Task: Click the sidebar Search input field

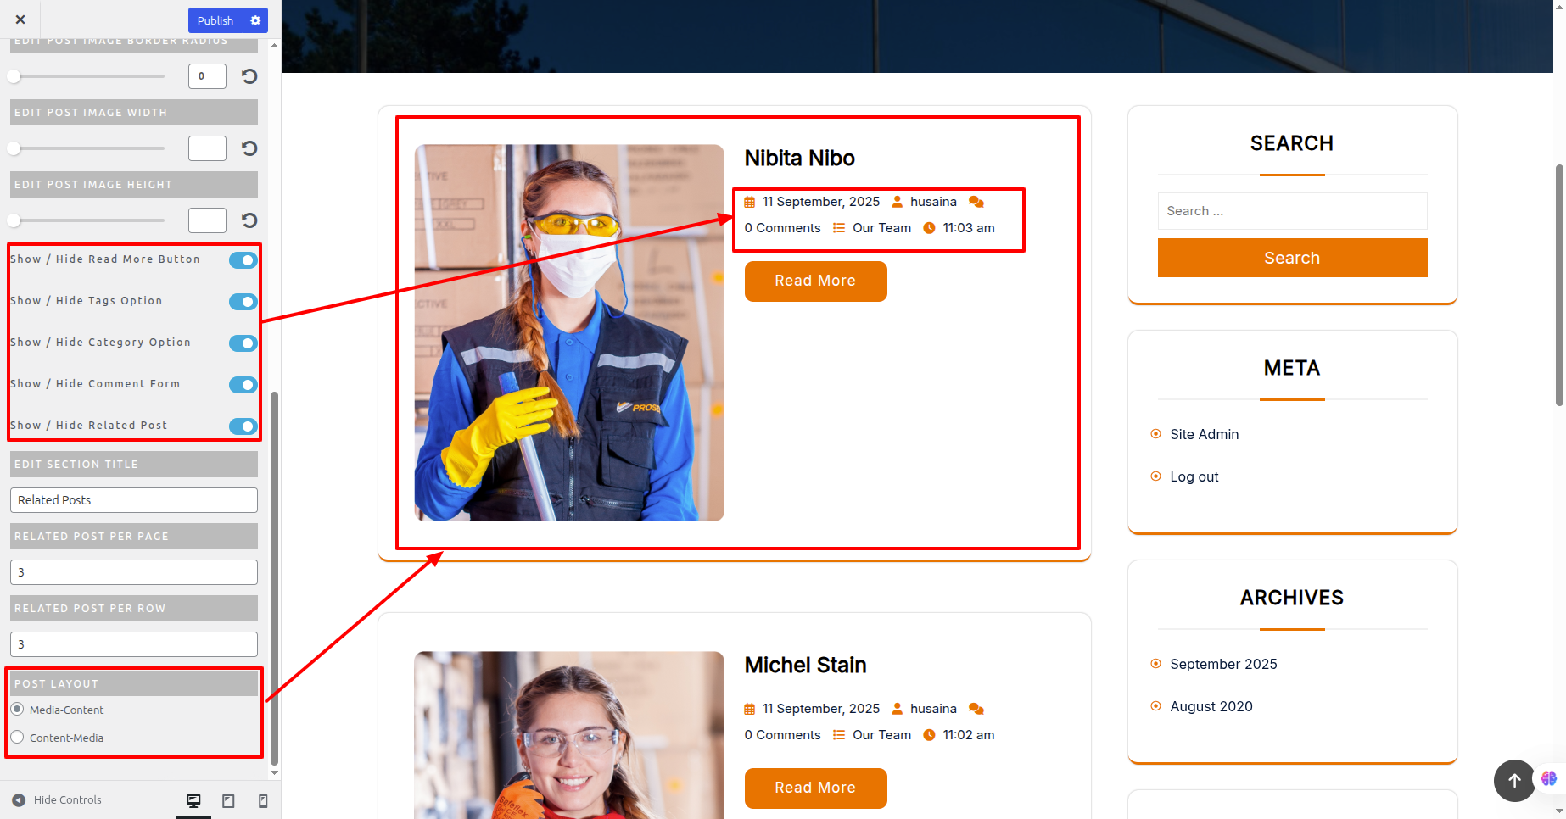Action: (x=1292, y=211)
